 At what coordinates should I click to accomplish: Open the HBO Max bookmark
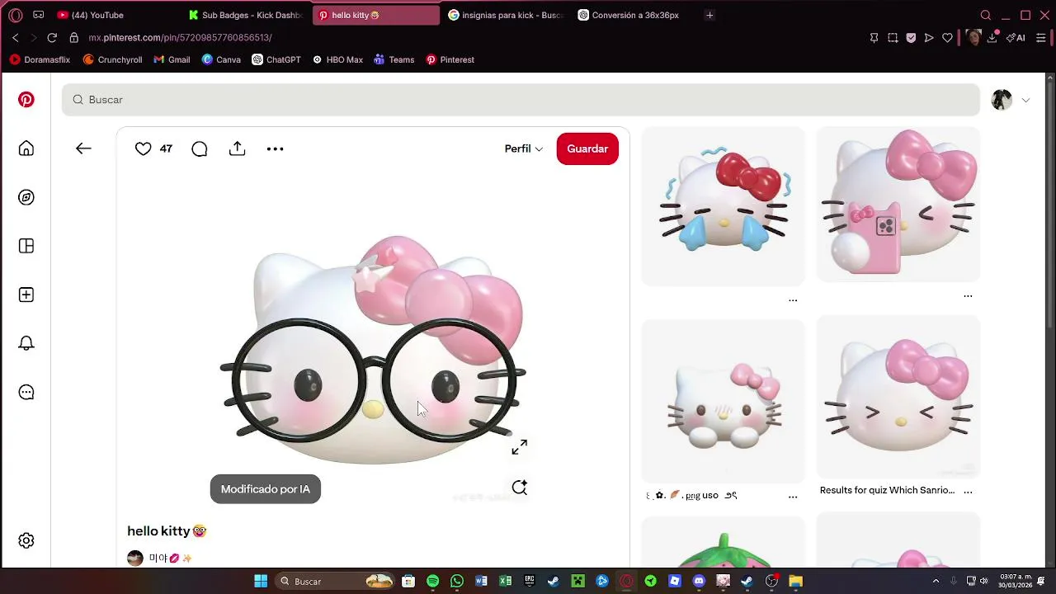click(x=337, y=59)
